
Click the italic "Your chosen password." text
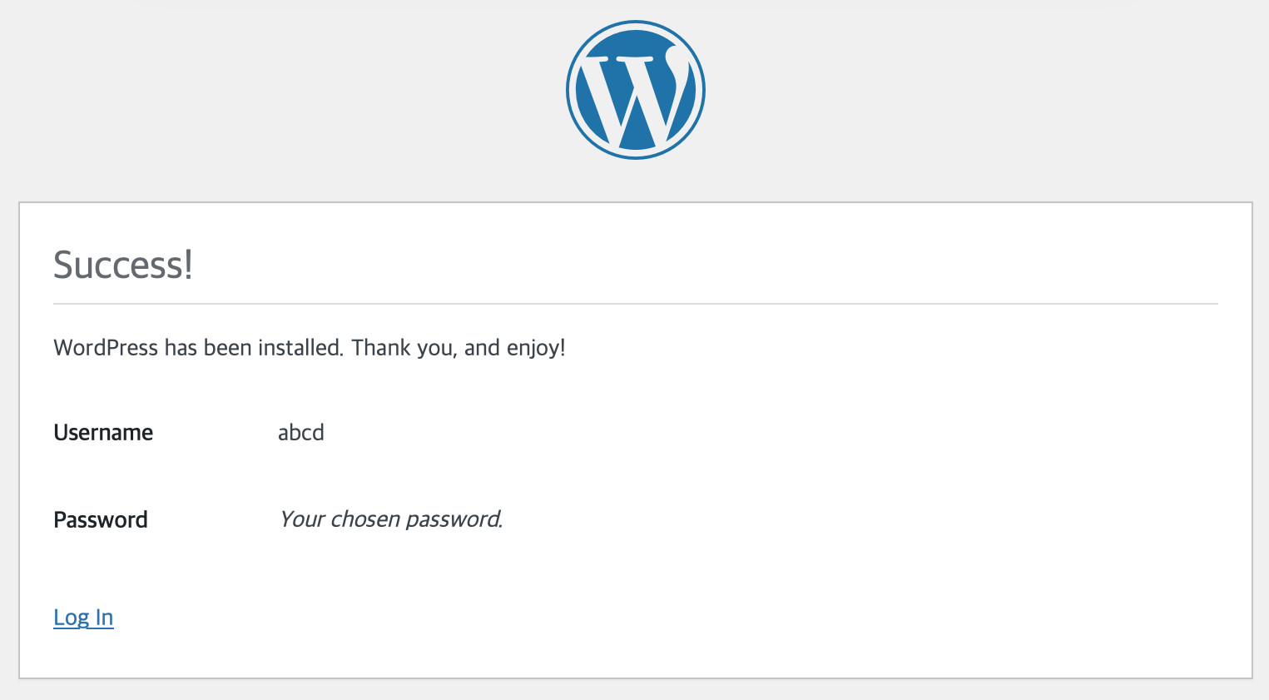point(390,519)
